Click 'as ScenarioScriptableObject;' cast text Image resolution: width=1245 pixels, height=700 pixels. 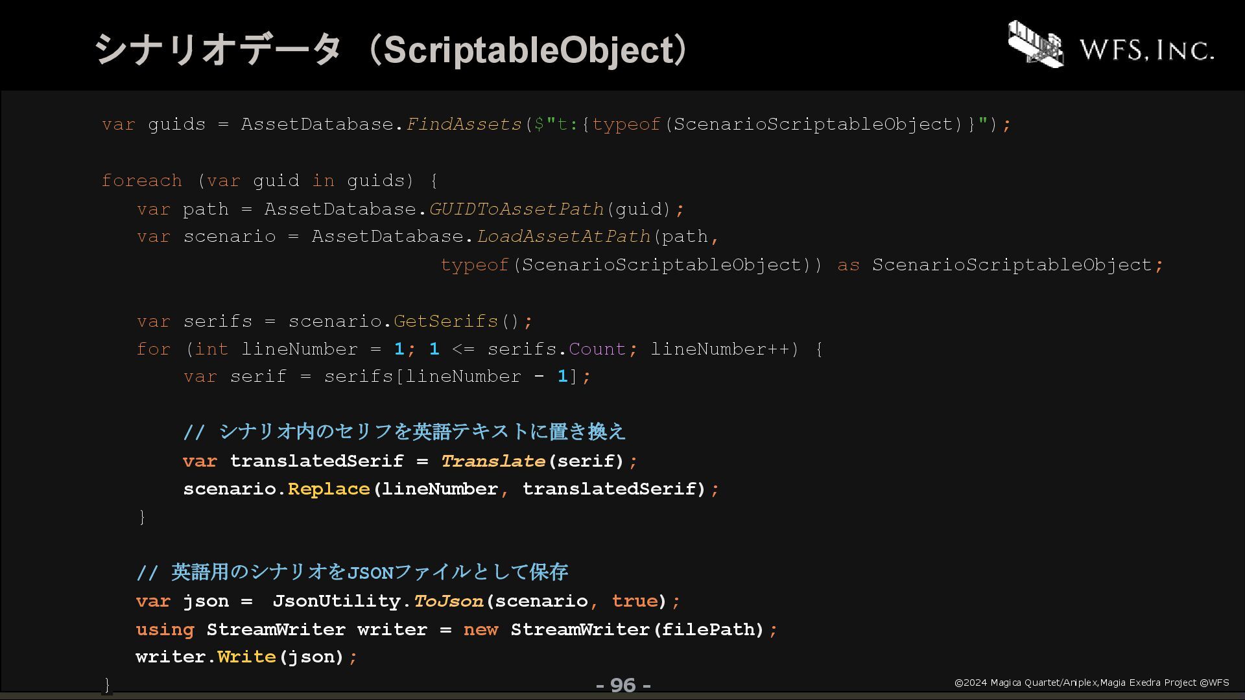[1001, 264]
